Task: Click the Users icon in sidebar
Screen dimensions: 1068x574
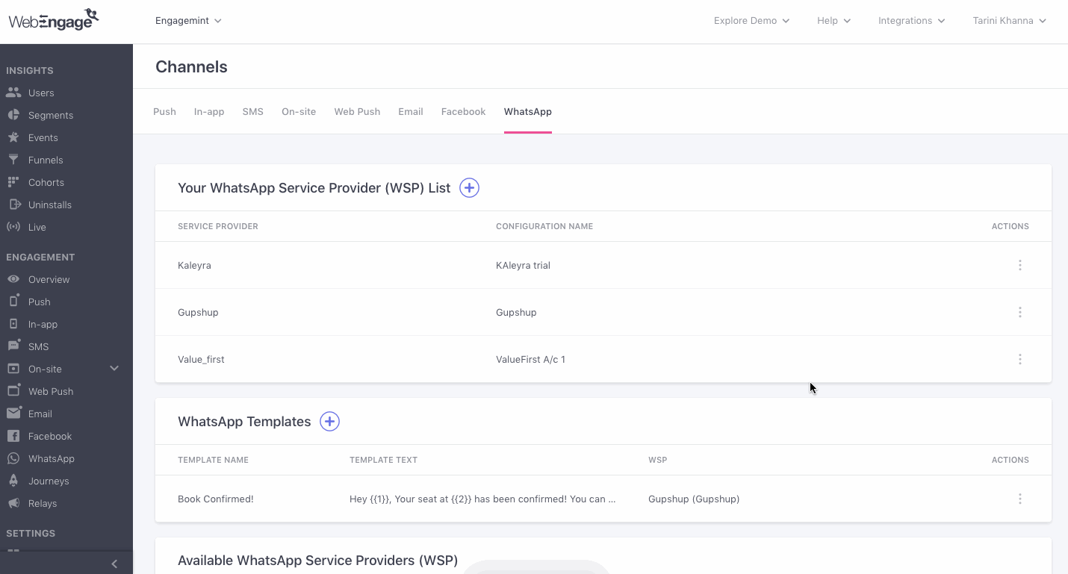Action: 13,93
